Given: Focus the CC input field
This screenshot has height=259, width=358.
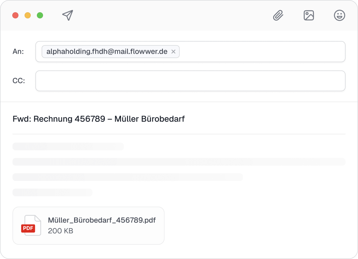Looking at the screenshot, I should tap(191, 81).
